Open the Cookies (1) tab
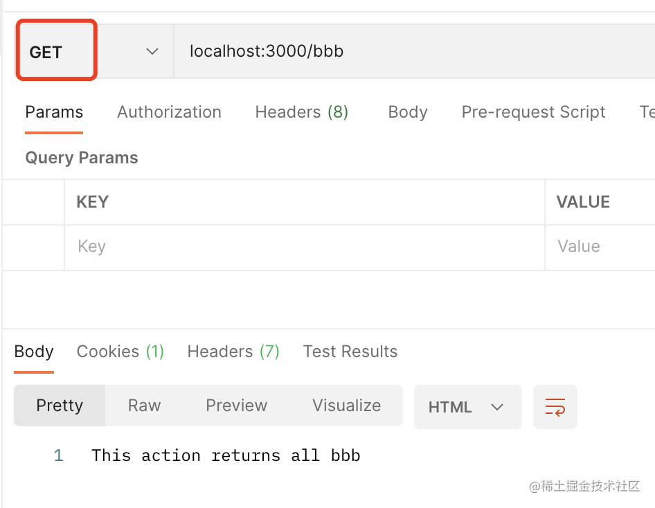 click(120, 352)
